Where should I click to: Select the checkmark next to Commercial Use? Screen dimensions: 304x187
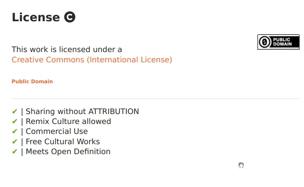click(x=14, y=132)
